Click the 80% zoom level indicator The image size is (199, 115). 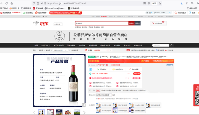coord(154,3)
